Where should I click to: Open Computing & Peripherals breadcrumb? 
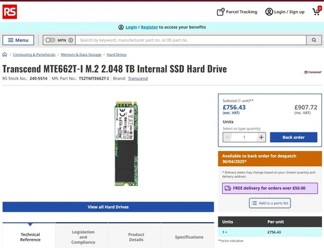coord(34,55)
